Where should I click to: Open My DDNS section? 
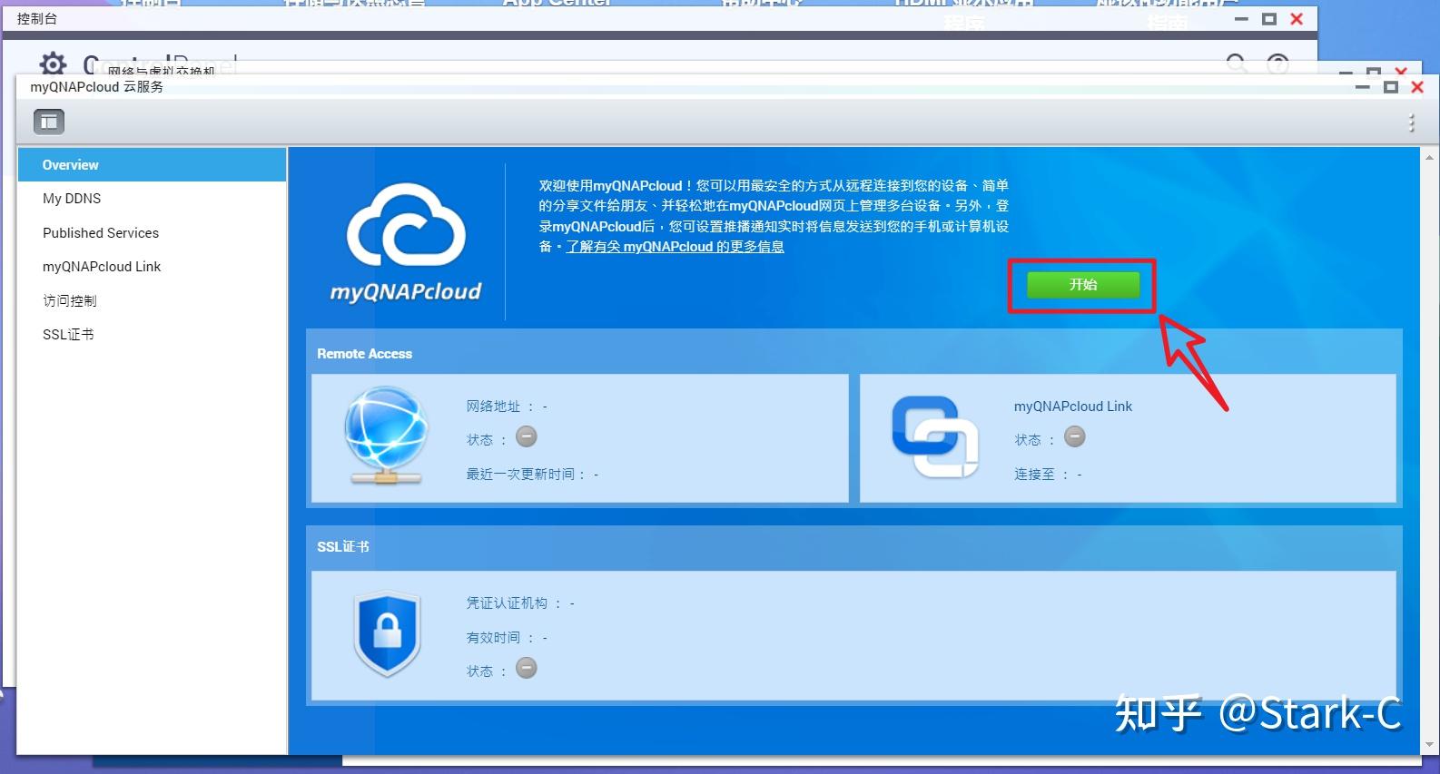click(152, 199)
